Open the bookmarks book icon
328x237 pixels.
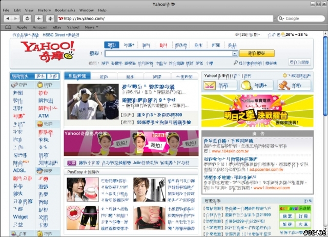coord(8,27)
